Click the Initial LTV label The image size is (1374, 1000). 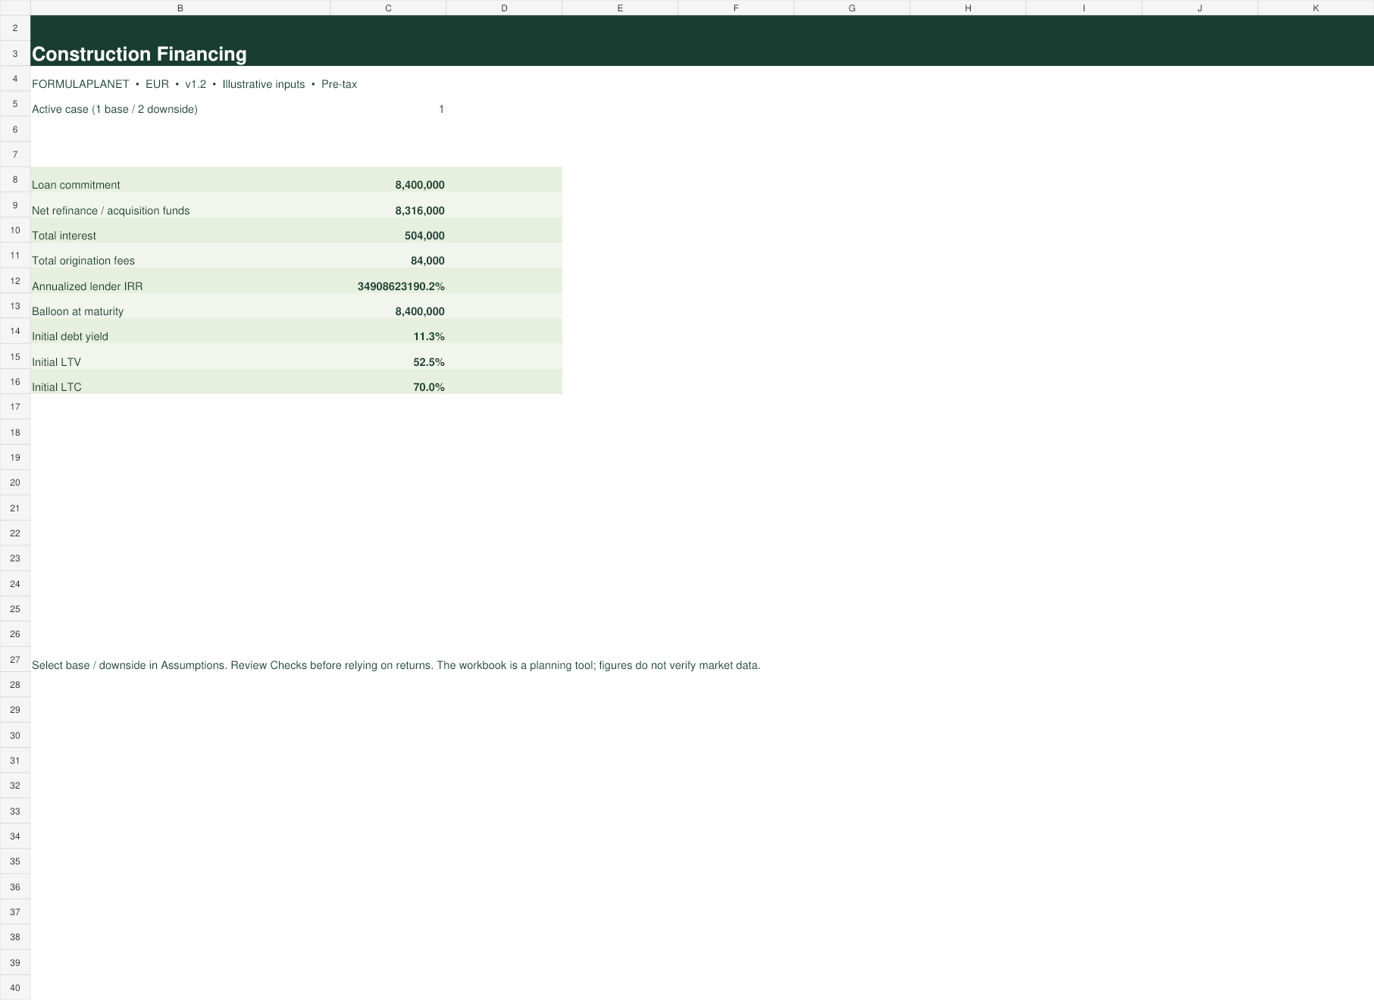56,362
